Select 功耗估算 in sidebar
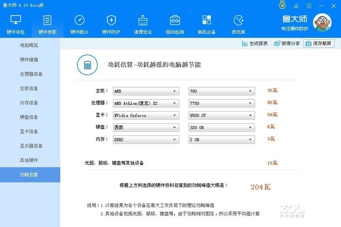The height and width of the screenshot is (227, 341). tap(30, 175)
